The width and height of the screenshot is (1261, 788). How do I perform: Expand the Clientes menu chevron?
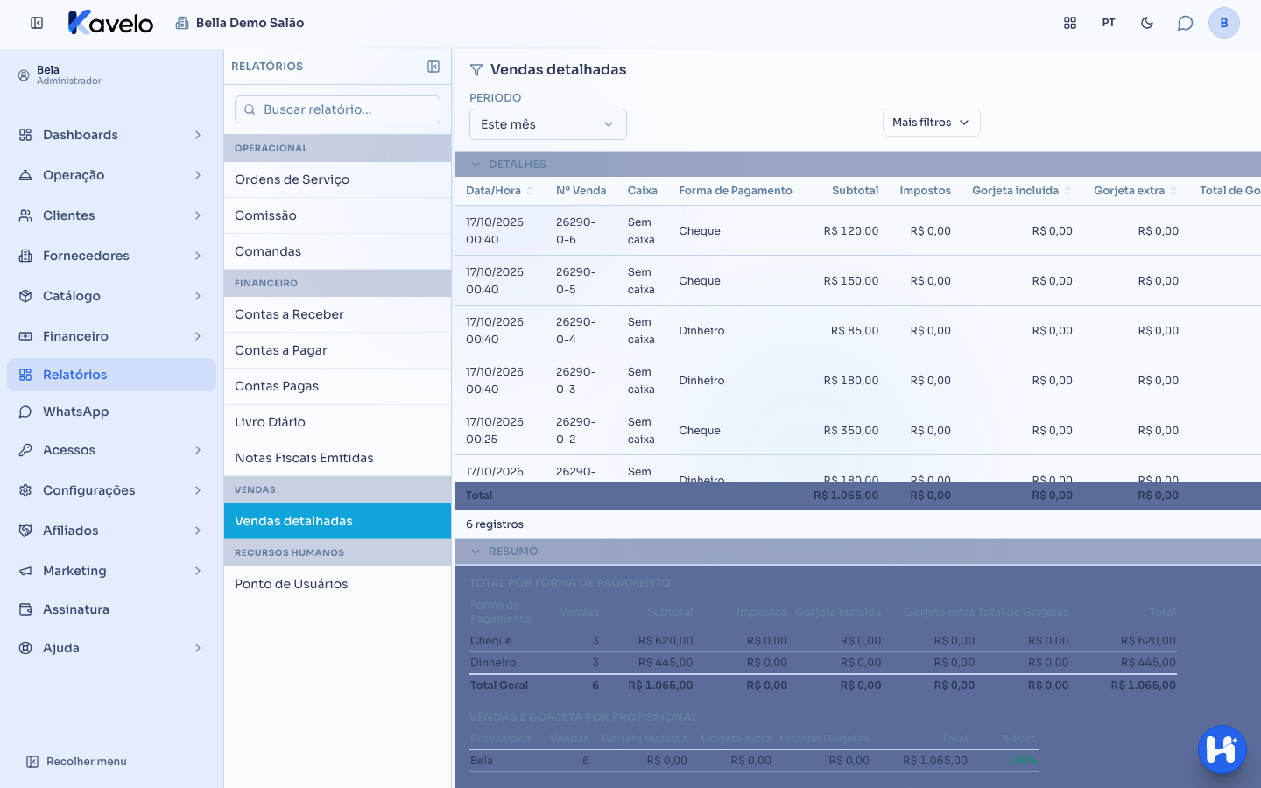point(198,215)
